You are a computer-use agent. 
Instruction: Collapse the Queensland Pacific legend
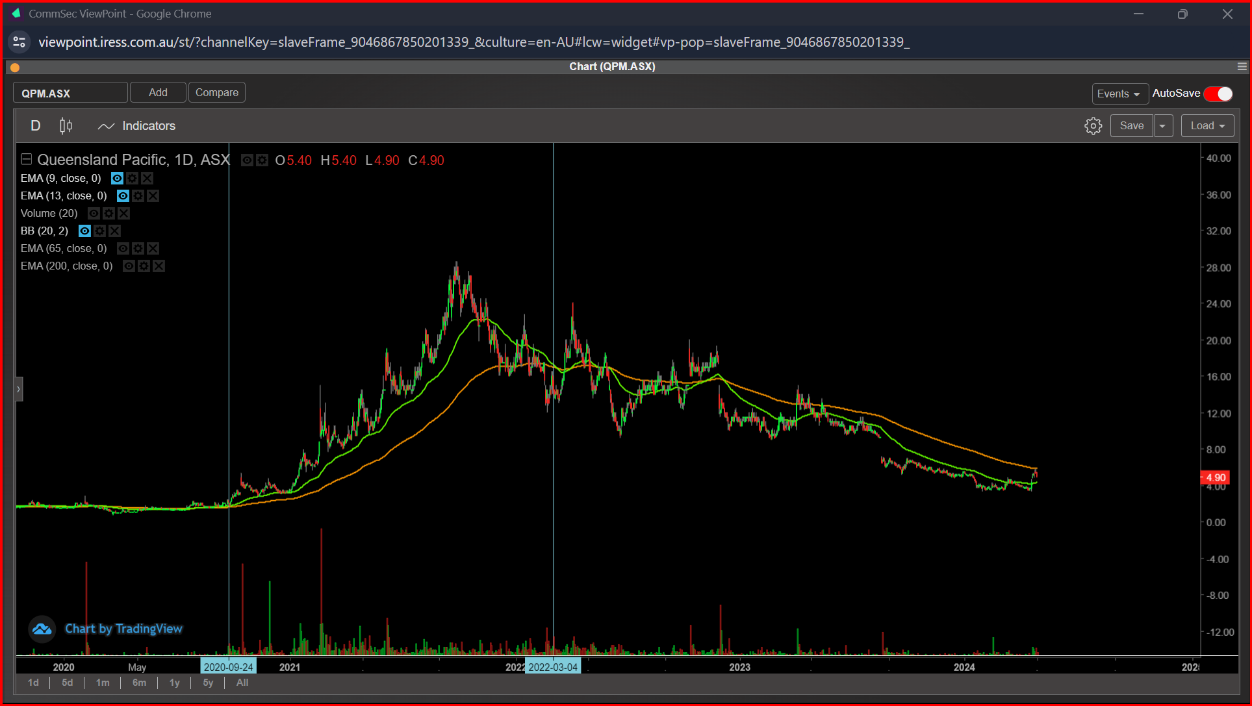click(x=27, y=159)
